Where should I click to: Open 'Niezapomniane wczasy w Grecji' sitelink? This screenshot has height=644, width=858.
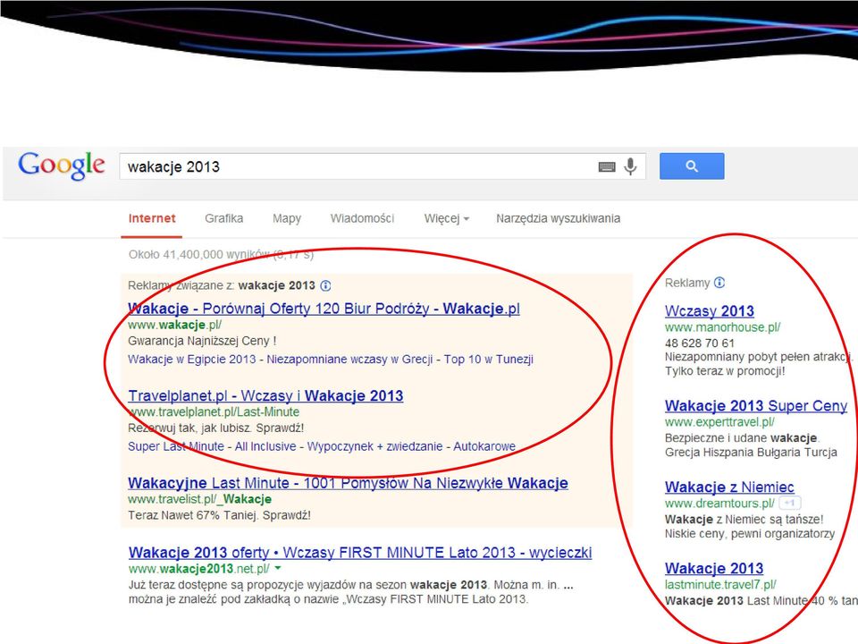(x=349, y=360)
